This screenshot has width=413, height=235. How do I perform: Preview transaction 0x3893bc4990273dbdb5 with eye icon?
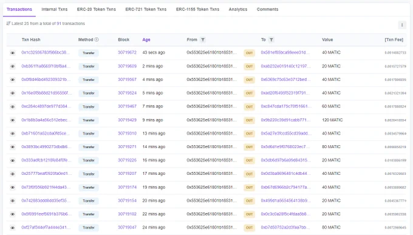pyautogui.click(x=12, y=147)
